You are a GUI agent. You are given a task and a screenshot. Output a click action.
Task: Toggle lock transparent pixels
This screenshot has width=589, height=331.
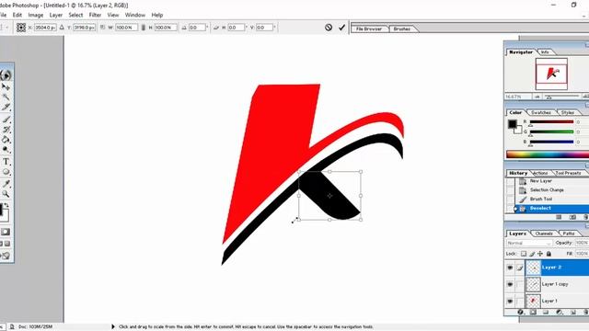(x=524, y=254)
